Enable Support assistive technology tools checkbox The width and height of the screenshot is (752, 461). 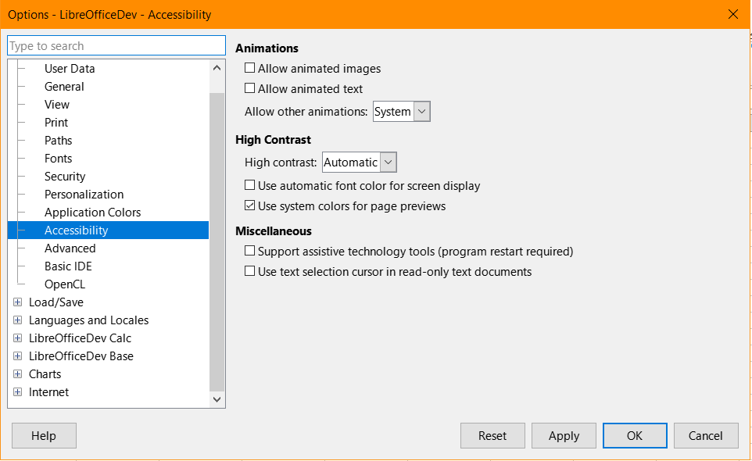click(250, 251)
